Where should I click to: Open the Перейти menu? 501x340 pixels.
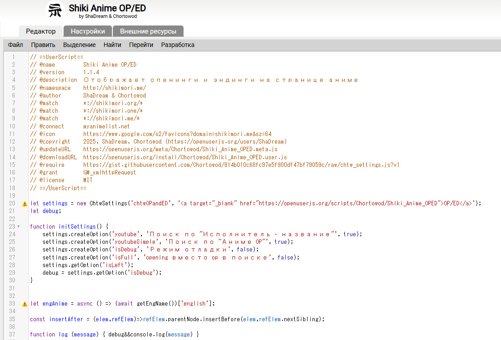click(x=141, y=45)
